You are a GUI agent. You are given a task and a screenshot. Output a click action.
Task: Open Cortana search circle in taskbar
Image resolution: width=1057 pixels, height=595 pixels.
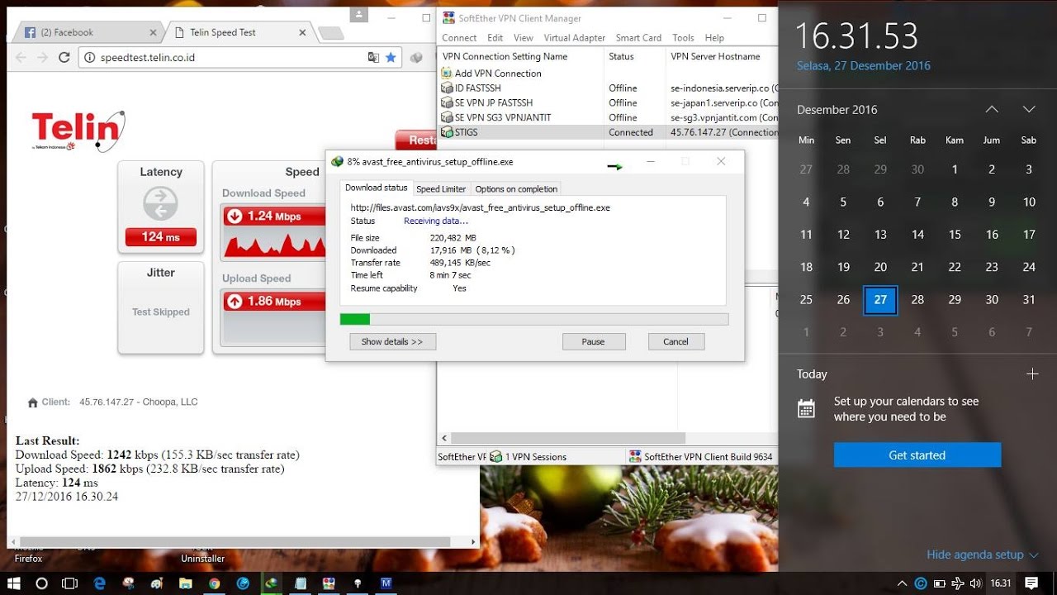tap(42, 583)
